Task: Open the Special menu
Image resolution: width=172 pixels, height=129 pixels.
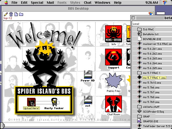Action: point(37,2)
